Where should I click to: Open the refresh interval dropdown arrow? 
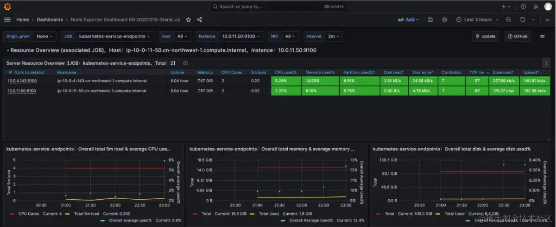[533, 20]
